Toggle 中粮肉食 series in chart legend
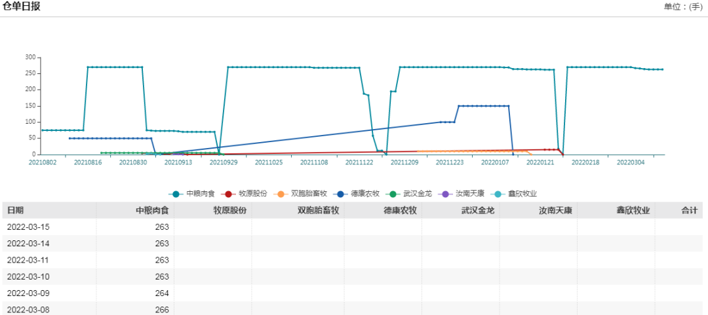The height and width of the screenshot is (315, 708). (193, 194)
